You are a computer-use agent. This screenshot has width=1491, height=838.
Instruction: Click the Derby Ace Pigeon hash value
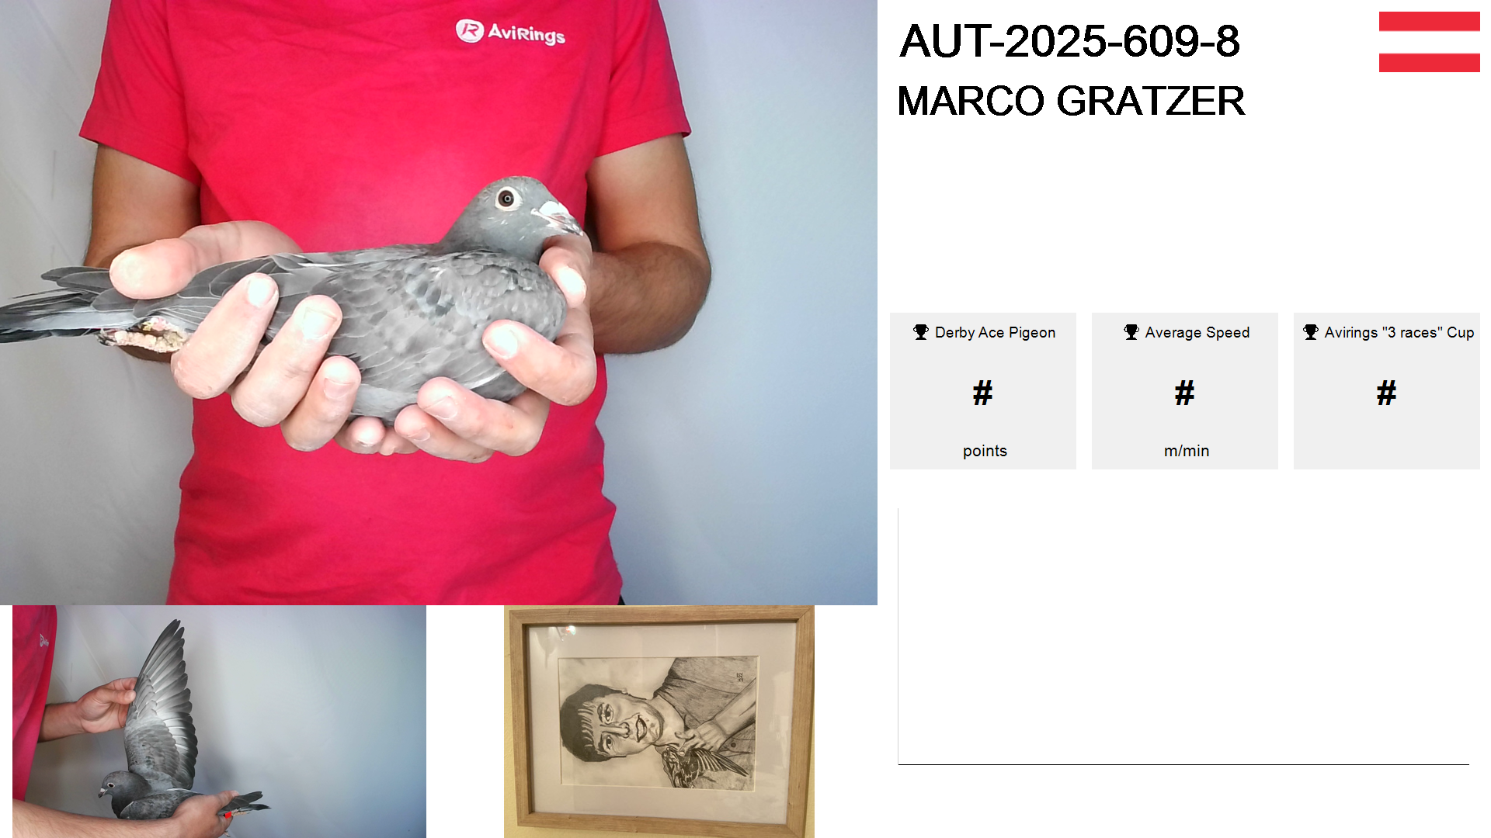point(983,393)
